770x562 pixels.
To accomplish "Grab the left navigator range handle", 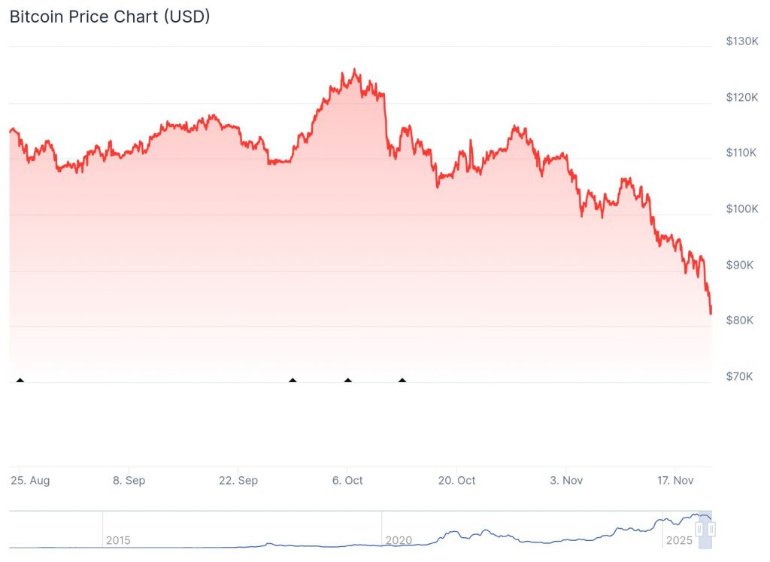I will (x=699, y=530).
